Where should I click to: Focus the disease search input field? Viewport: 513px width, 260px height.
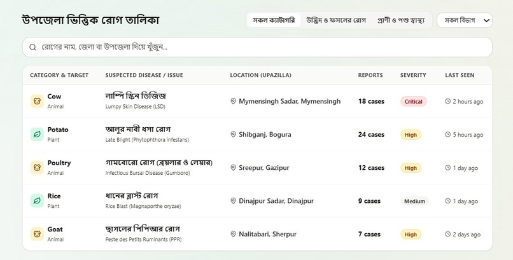[257, 48]
